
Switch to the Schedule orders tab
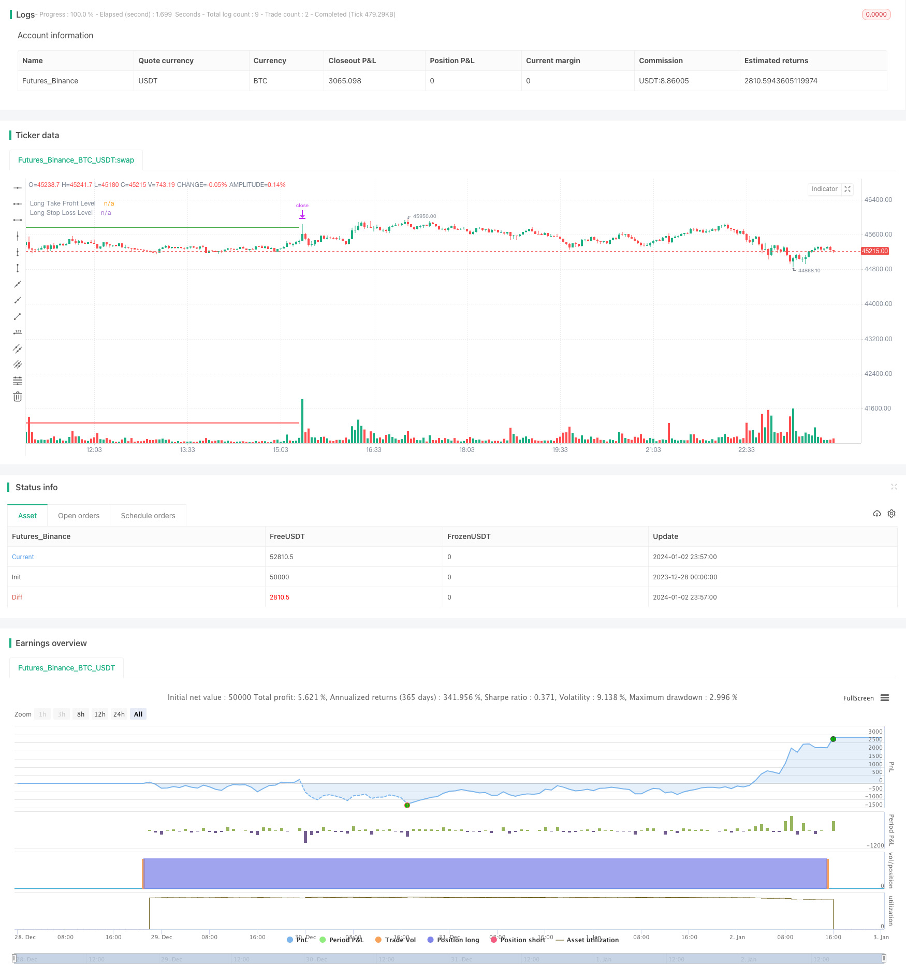148,516
